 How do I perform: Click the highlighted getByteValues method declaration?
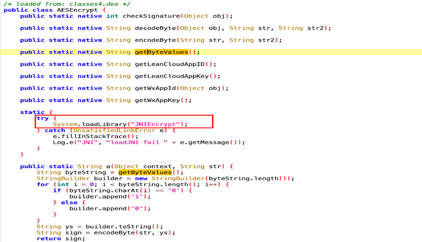tap(161, 52)
